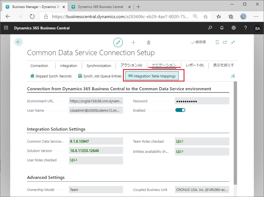
Task: Click the Password field
Action: [202, 101]
